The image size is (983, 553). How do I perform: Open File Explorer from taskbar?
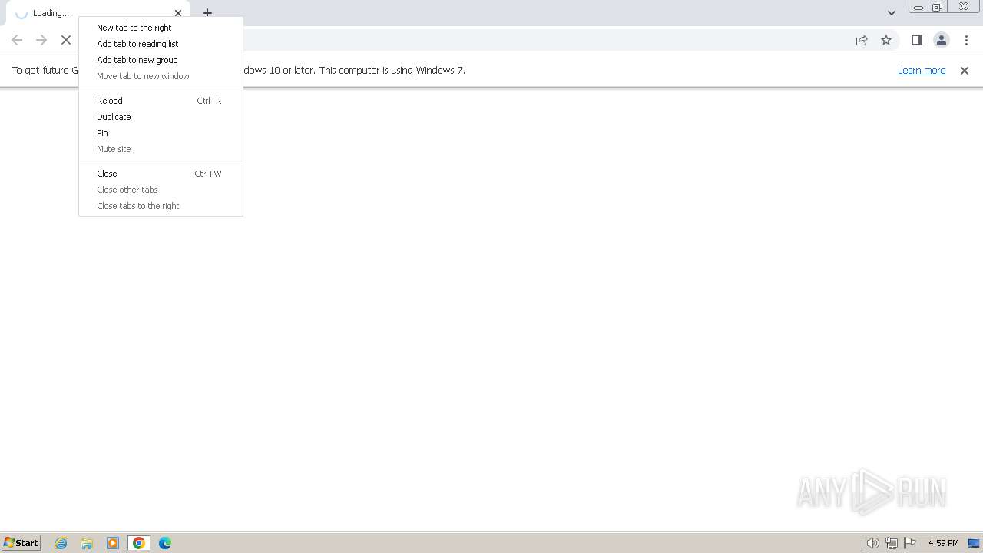[x=87, y=543]
